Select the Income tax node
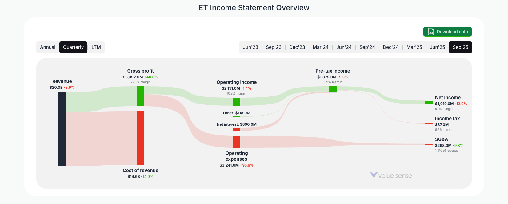Screen dimensions: 508x204 (447, 118)
